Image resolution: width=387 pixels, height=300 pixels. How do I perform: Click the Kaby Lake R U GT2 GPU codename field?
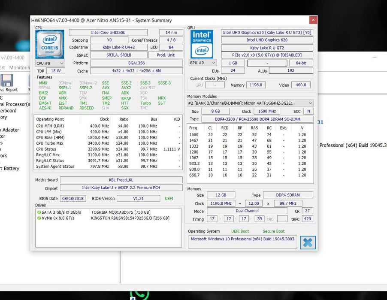[267, 48]
